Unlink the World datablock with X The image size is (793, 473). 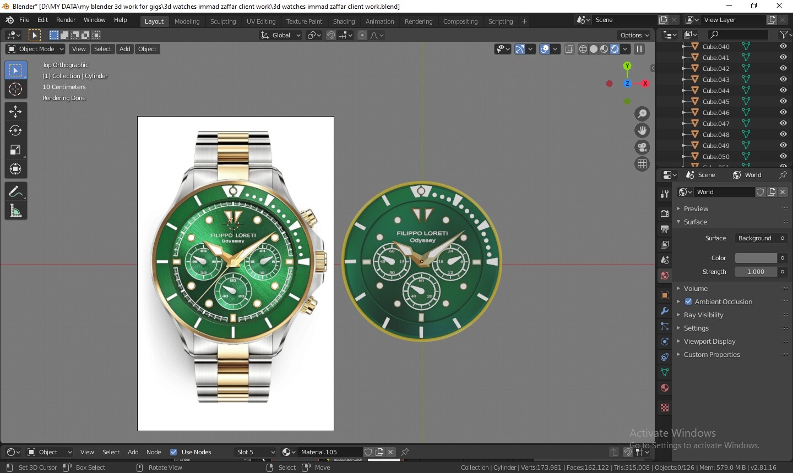[783, 192]
